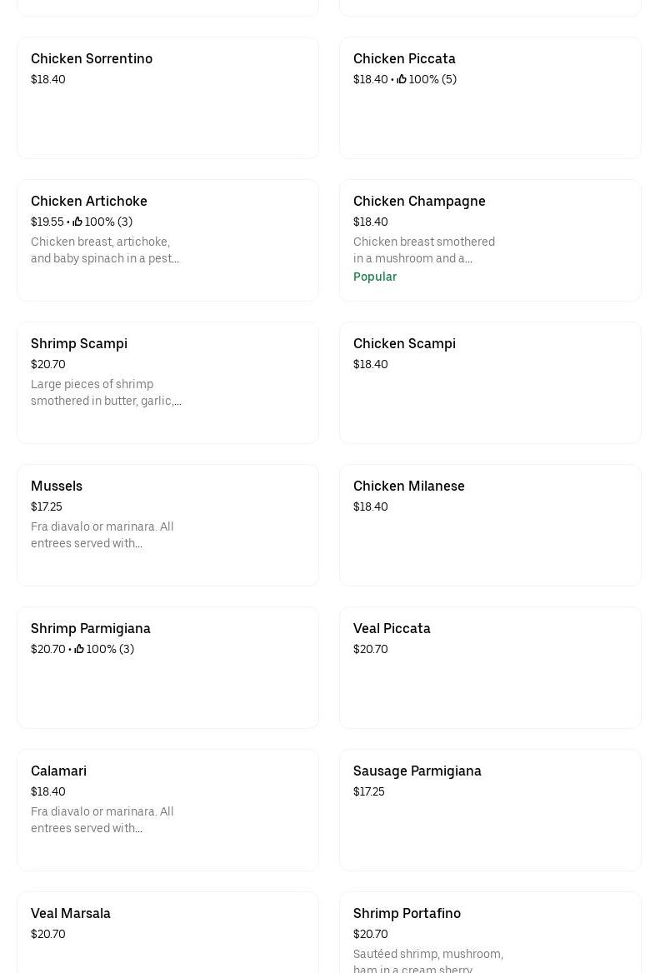Screen dimensions: 670x973
Task: Click the Popular label on Chicken Champagne
Action: 375,277
